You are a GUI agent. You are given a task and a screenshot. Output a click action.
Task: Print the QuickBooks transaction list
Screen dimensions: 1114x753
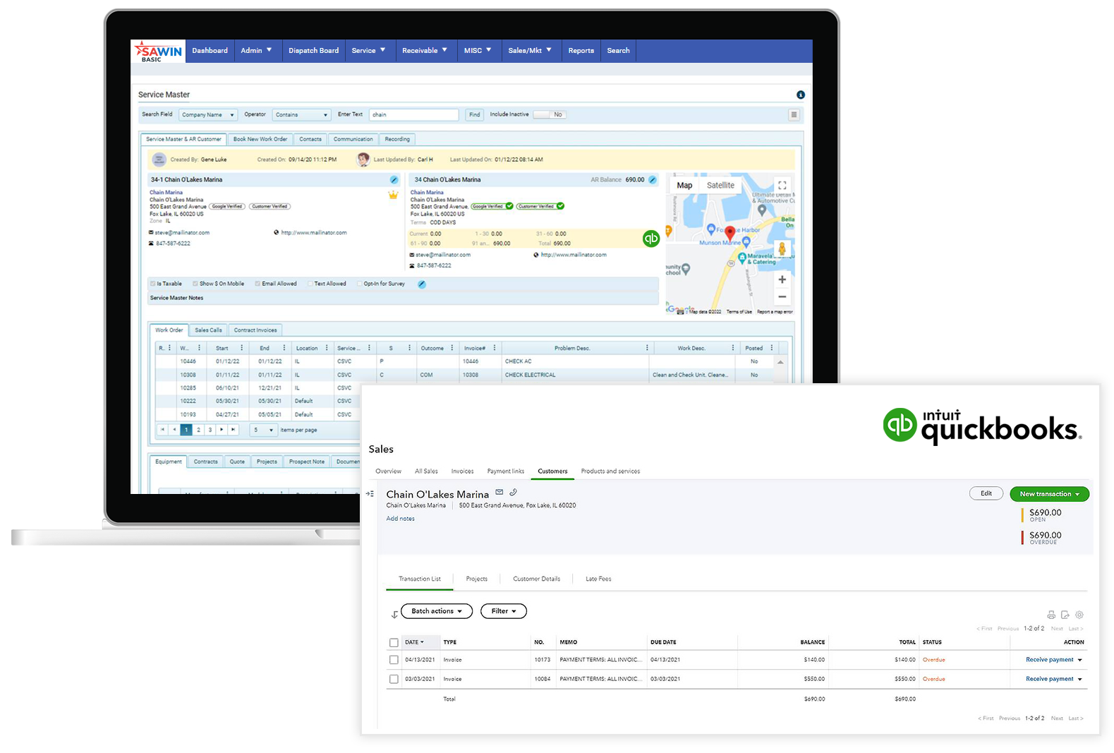point(1051,615)
